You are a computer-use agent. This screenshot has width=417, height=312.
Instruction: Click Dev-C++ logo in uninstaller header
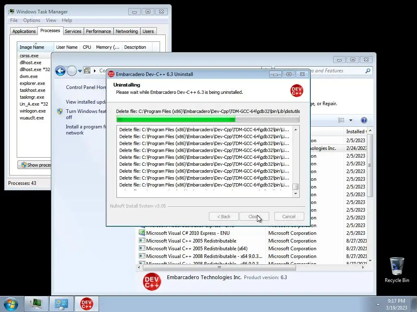click(296, 91)
